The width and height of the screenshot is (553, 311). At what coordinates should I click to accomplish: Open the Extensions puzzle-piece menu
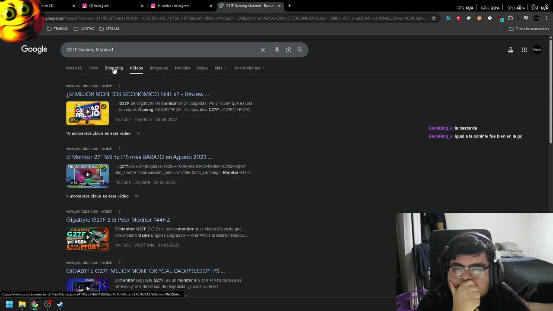point(511,18)
